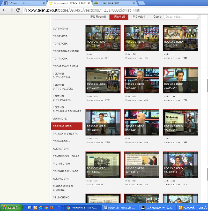Image resolution: width=208 pixels, height=211 pixels.
Task: Open the ULTIMISSIMI sidebar section
Action: 60,29
